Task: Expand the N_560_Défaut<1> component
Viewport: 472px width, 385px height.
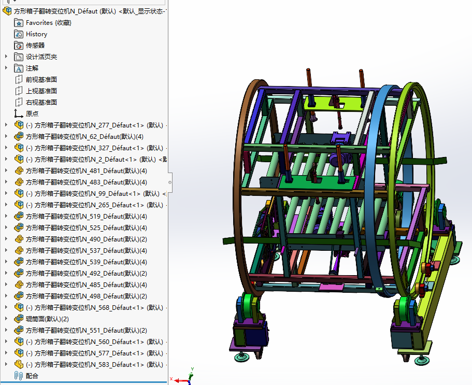Action: tap(6, 341)
